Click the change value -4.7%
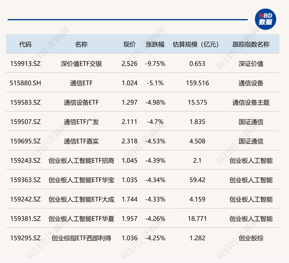Viewport: 289px width, 263px height. click(155, 122)
